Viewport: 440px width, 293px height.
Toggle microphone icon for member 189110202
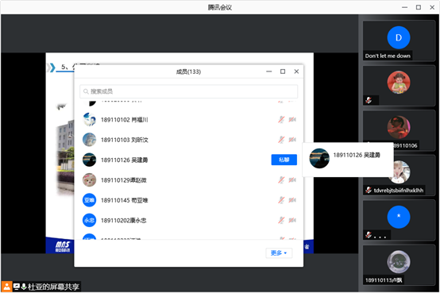(x=281, y=220)
